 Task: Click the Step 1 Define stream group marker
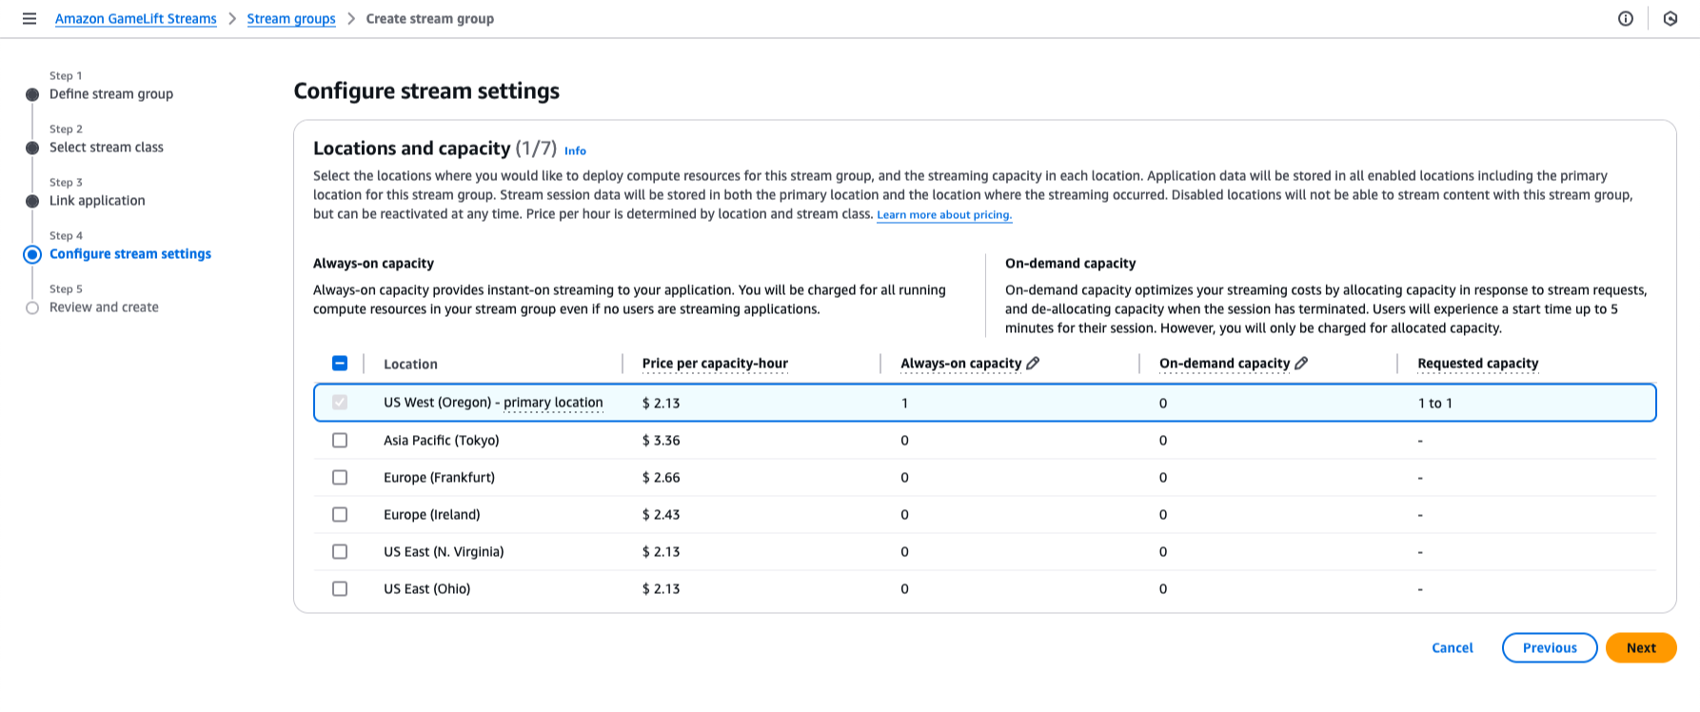click(32, 94)
